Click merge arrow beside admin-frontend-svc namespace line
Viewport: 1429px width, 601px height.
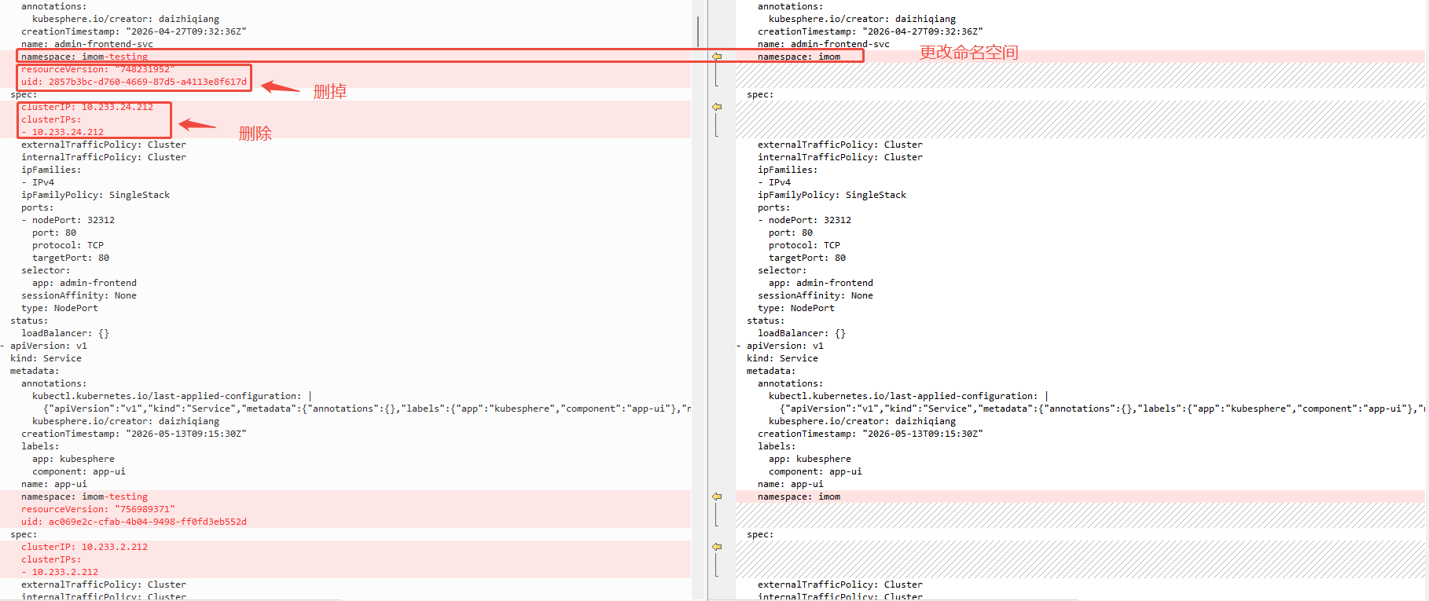pos(717,57)
